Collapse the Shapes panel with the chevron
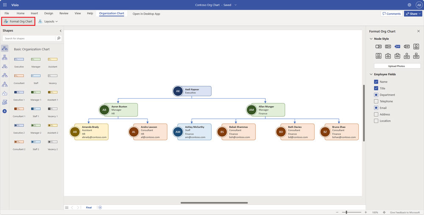The image size is (424, 215). click(x=60, y=31)
